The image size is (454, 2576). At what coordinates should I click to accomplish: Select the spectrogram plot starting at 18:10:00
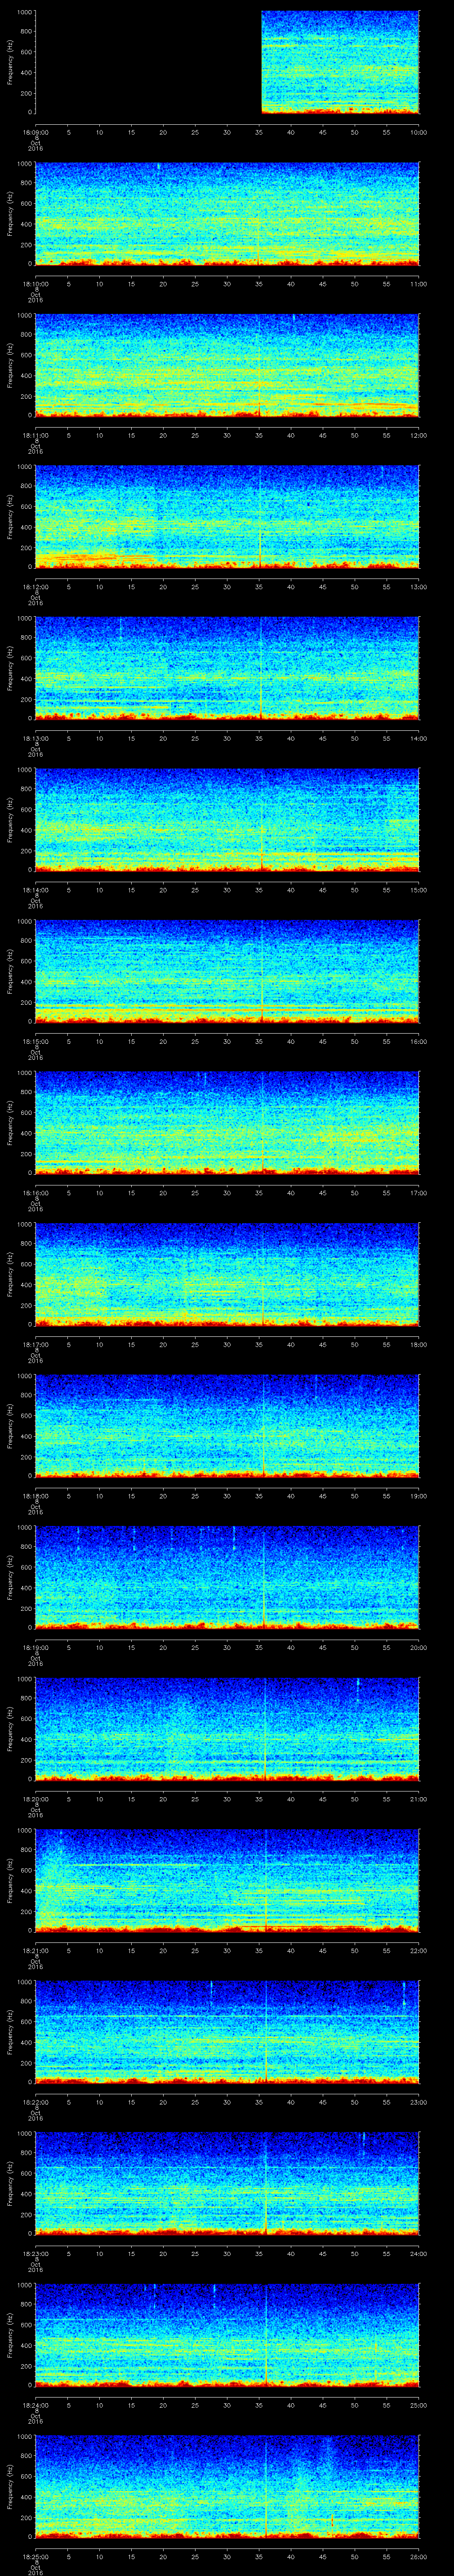(x=227, y=214)
